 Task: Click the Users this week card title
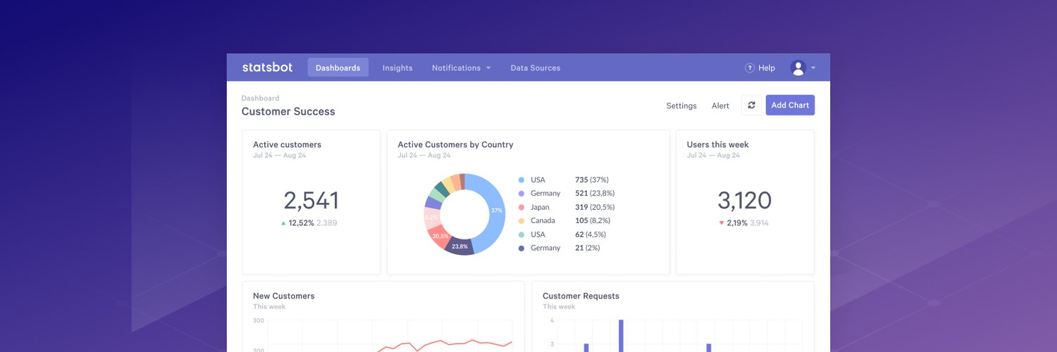[718, 144]
